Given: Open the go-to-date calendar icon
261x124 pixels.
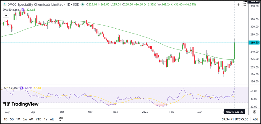Looking at the screenshot, I should tap(61, 119).
